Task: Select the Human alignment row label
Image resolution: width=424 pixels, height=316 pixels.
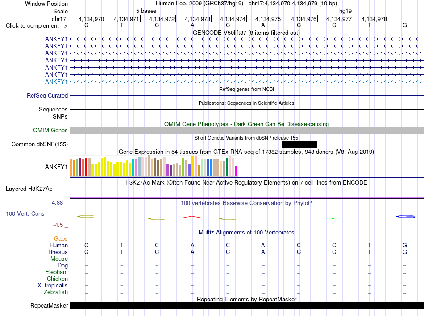Action: [x=58, y=245]
